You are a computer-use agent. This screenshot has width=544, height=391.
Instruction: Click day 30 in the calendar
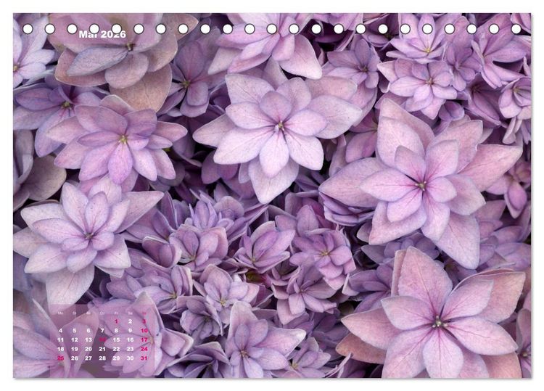130,358
